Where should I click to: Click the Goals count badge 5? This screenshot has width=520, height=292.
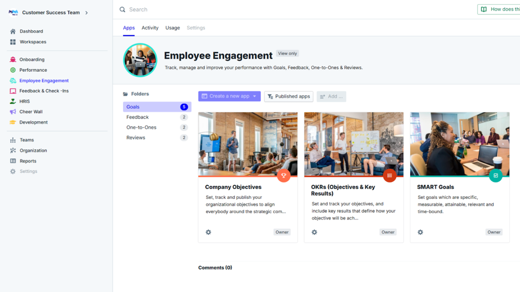click(184, 107)
